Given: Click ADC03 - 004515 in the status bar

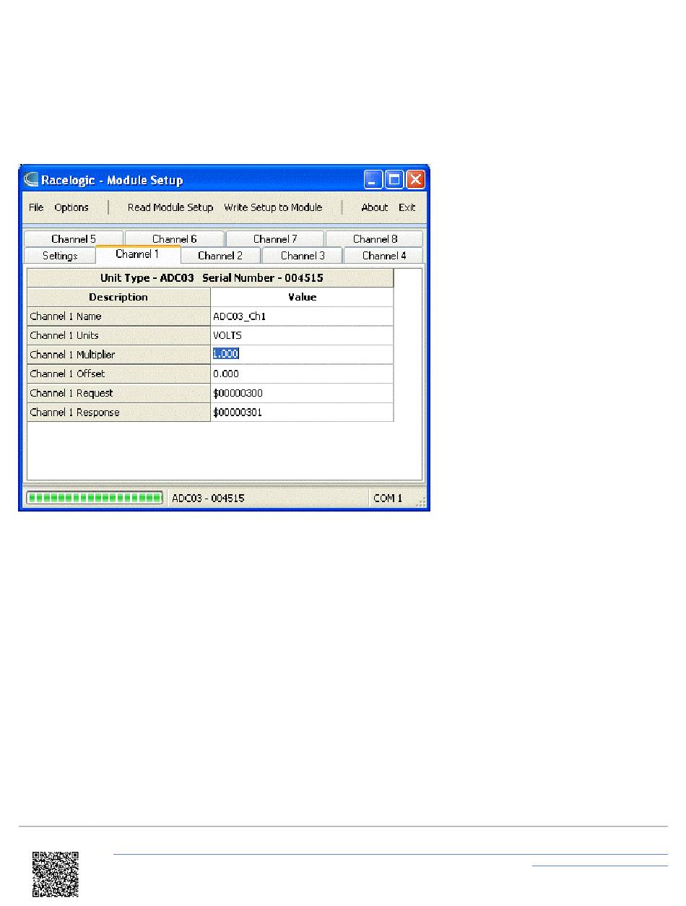Looking at the screenshot, I should (x=207, y=499).
